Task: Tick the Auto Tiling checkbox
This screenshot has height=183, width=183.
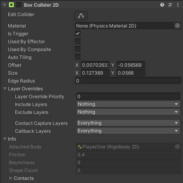Action: coord(78,57)
